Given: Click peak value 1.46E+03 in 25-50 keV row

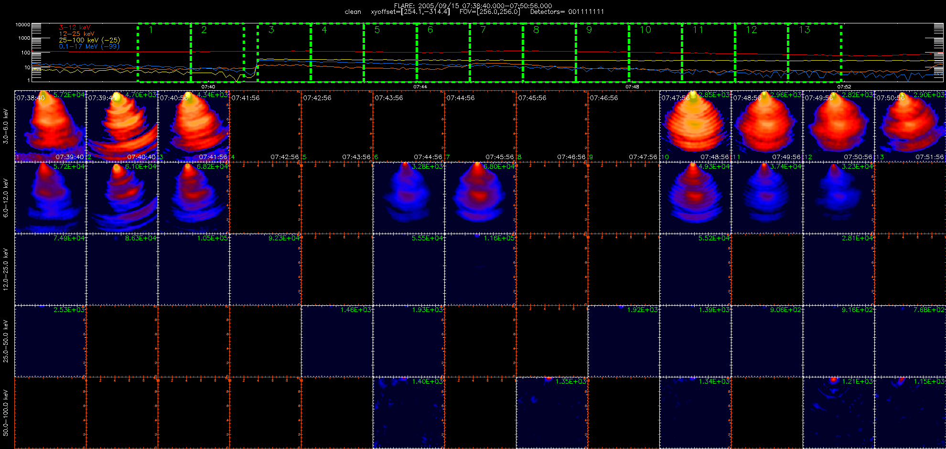Looking at the screenshot, I should [356, 310].
